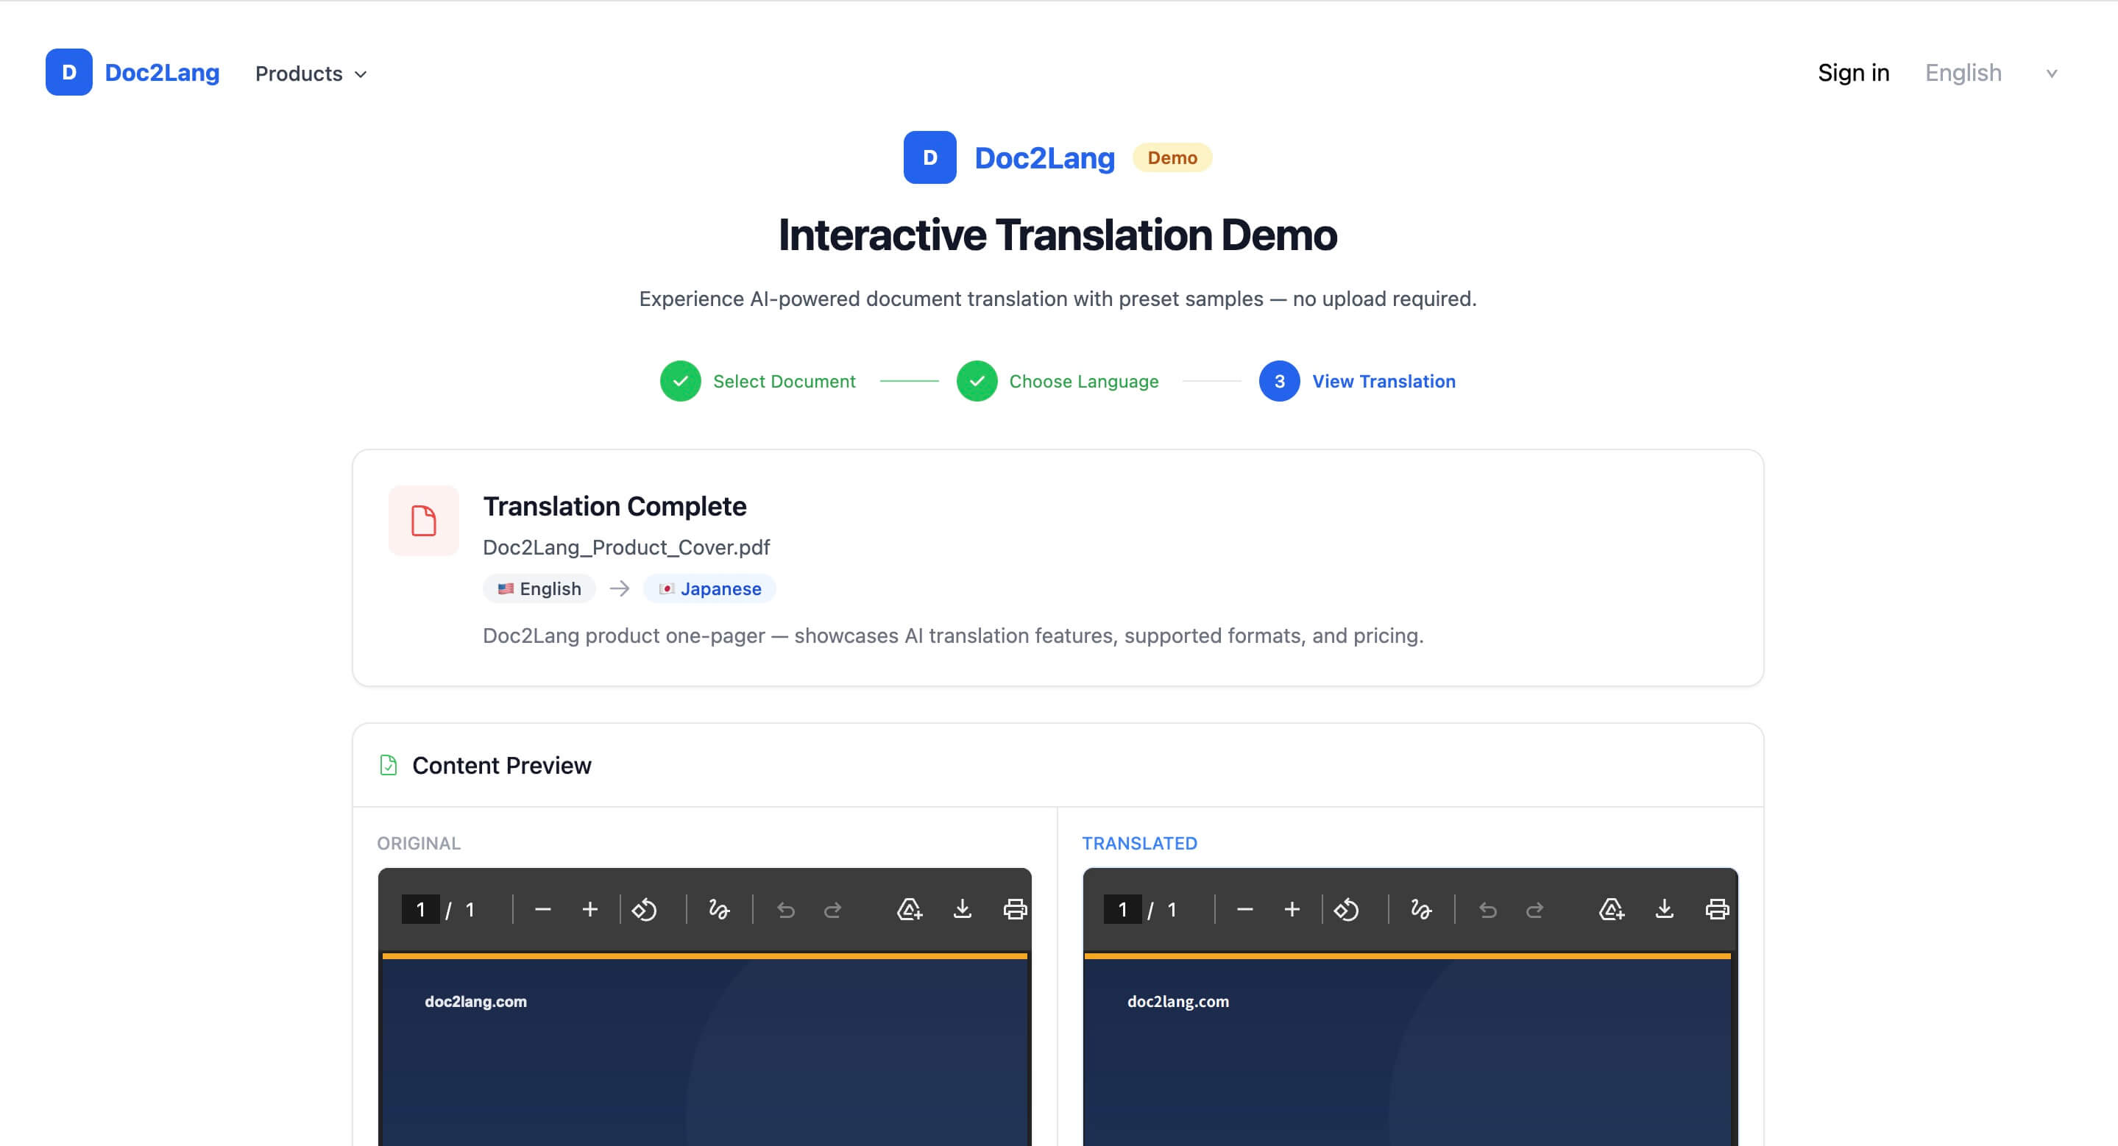Open Doc2Lang home logo link

click(x=133, y=72)
